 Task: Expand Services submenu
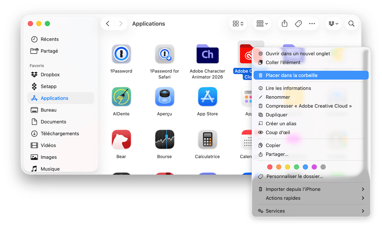click(x=311, y=211)
